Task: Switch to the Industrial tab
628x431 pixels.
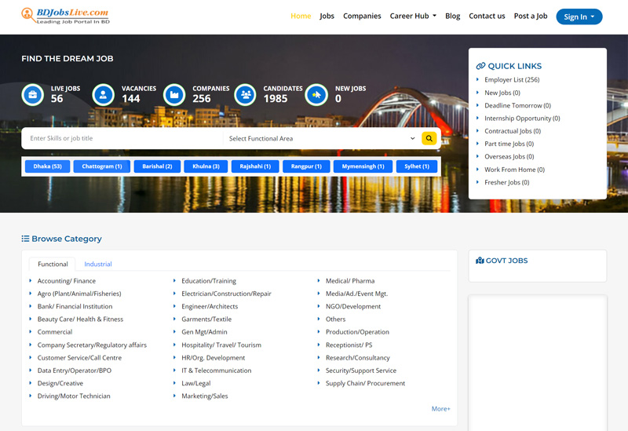Action: tap(98, 264)
